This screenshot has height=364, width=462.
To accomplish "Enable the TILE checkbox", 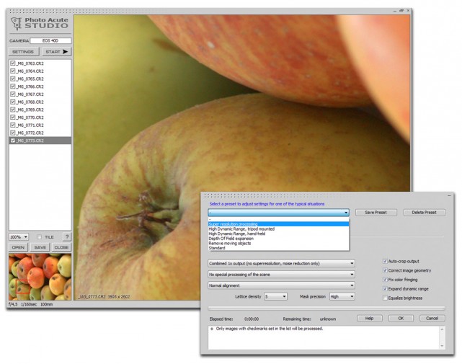I will pos(39,237).
